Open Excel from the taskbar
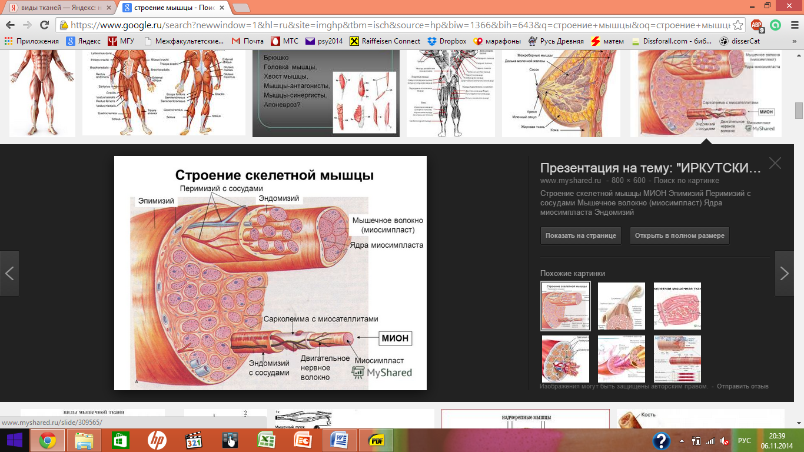 267,440
